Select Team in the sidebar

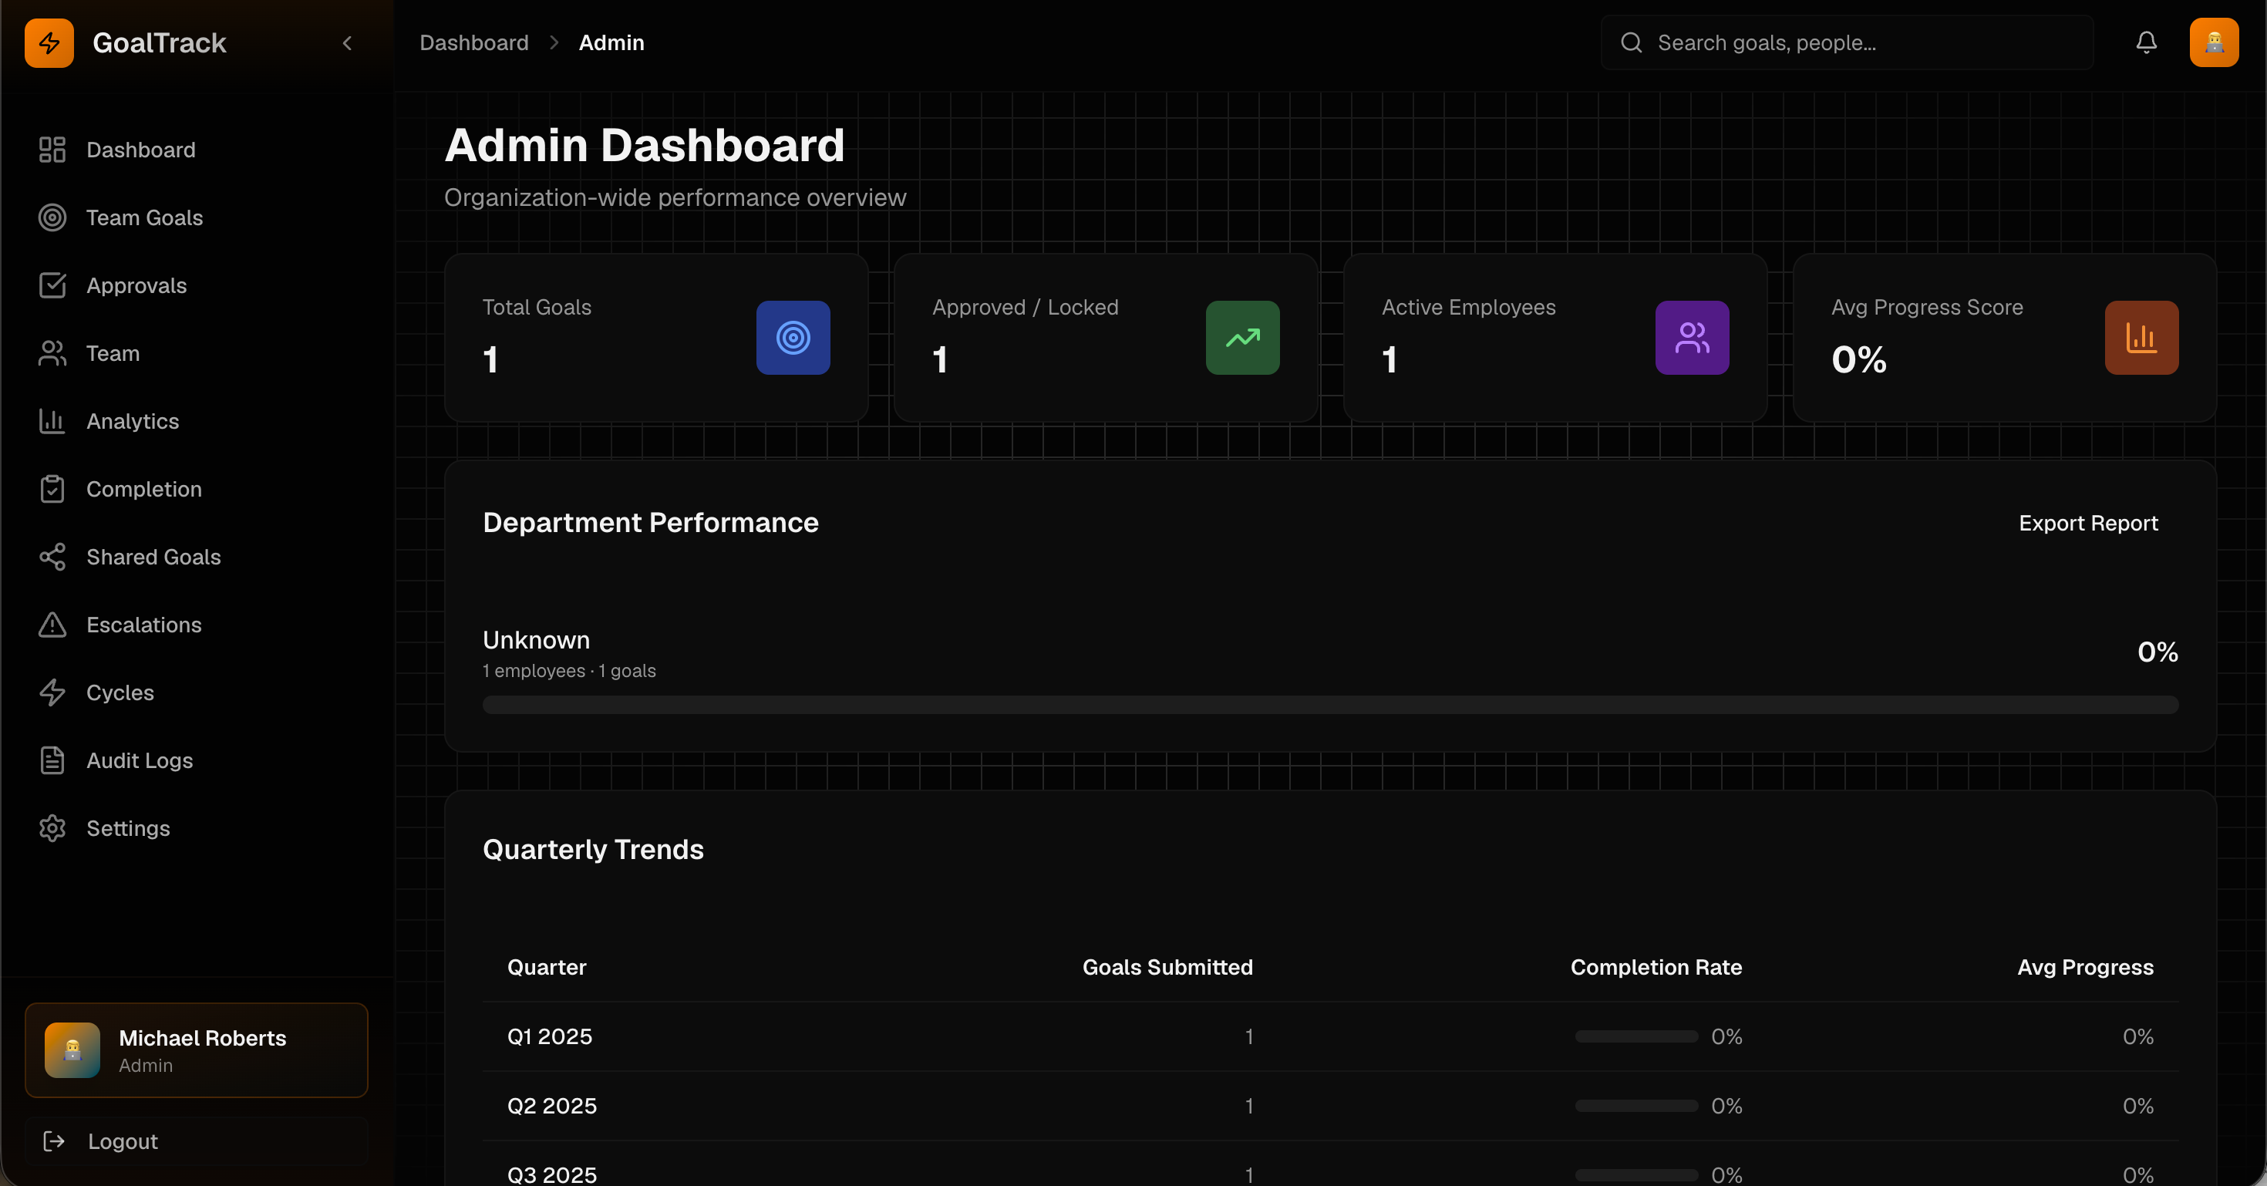197,353
